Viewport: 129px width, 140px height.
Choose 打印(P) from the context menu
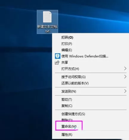point(67,44)
